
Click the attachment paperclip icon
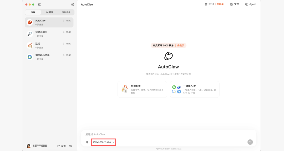coord(87,142)
